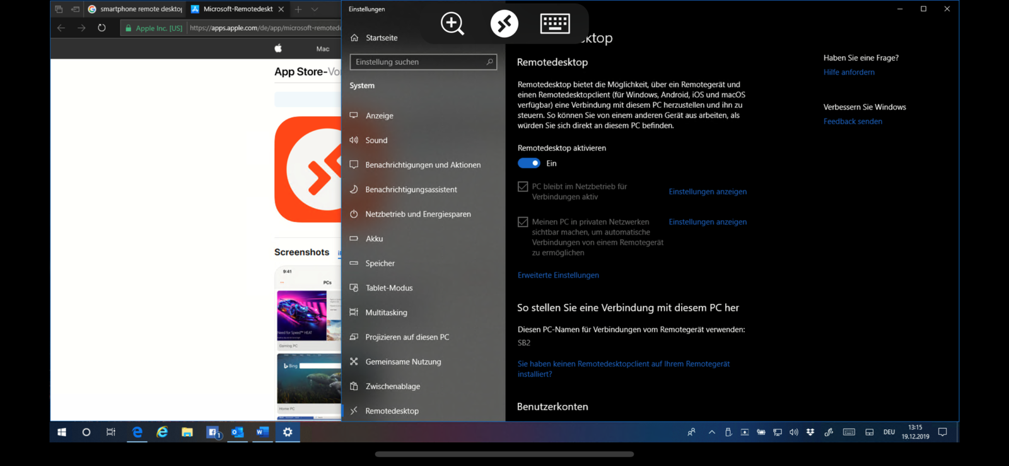Click Einstellungen anzeigen next to private Netzwerke
1009x466 pixels.
pos(708,222)
